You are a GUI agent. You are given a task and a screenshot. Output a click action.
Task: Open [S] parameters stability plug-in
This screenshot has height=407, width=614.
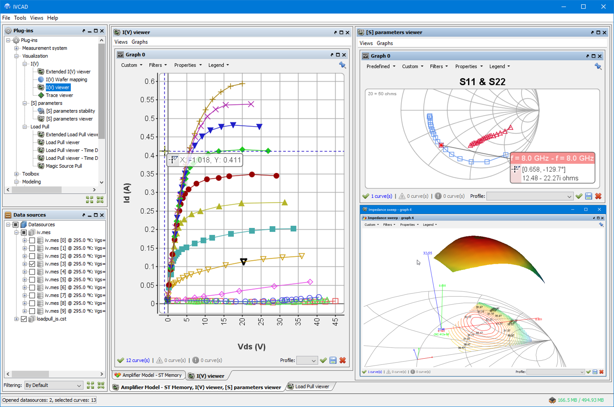coord(71,111)
